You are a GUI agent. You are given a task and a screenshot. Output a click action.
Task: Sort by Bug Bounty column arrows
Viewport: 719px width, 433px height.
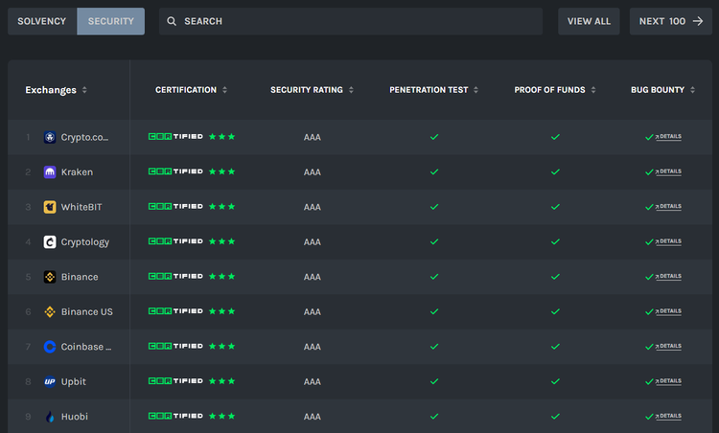tap(692, 90)
